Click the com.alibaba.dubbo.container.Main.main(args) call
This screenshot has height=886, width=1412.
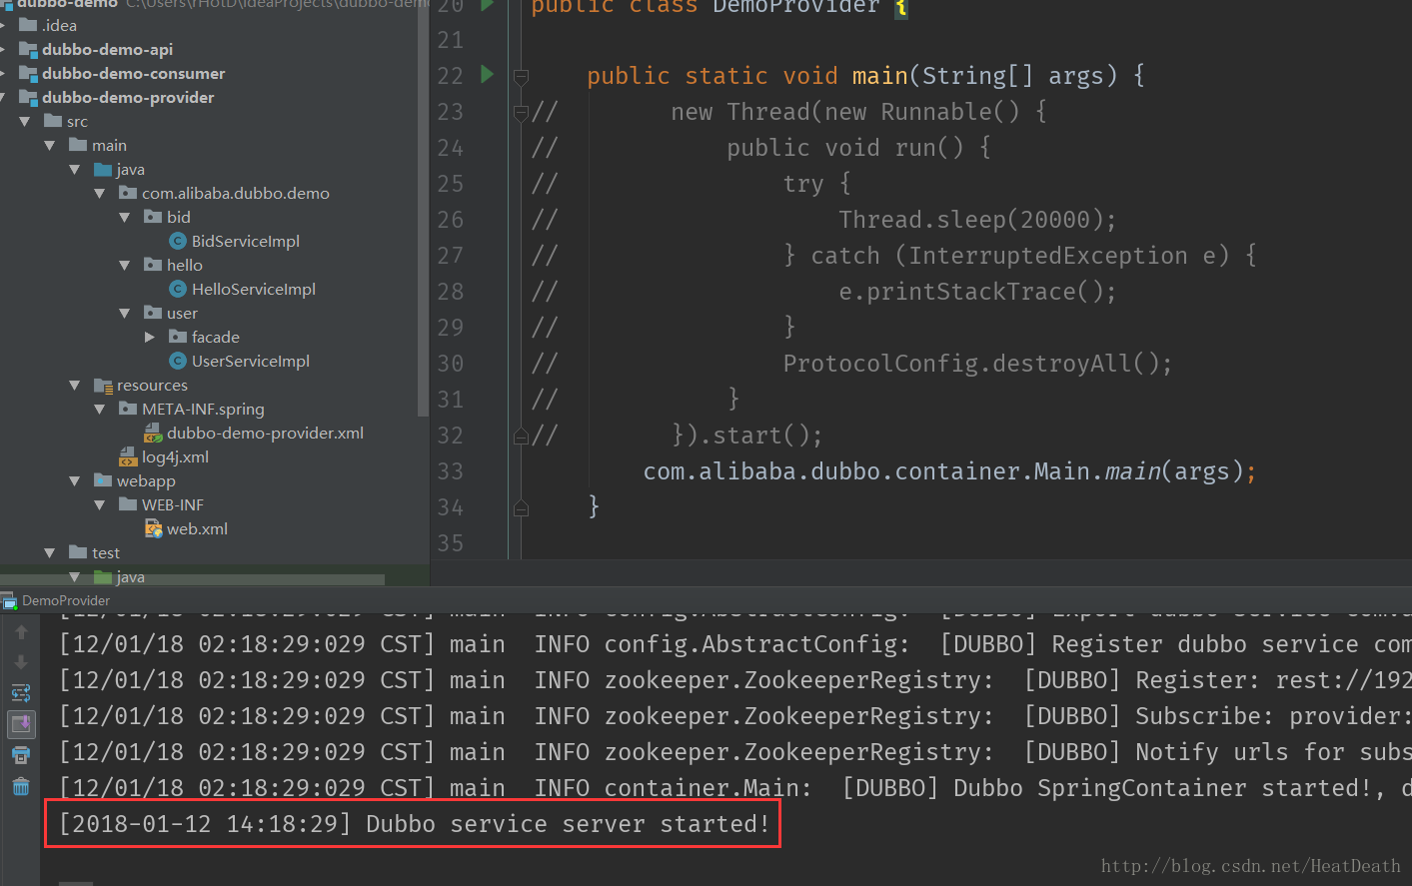(x=942, y=471)
